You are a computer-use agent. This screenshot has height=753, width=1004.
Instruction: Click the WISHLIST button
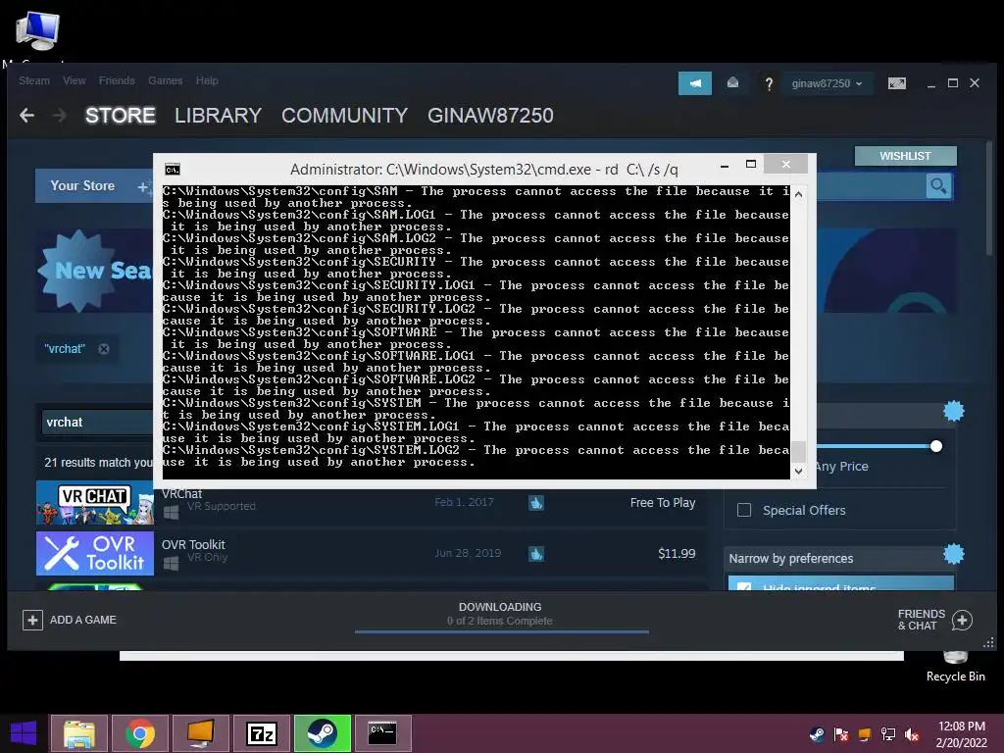pos(905,156)
